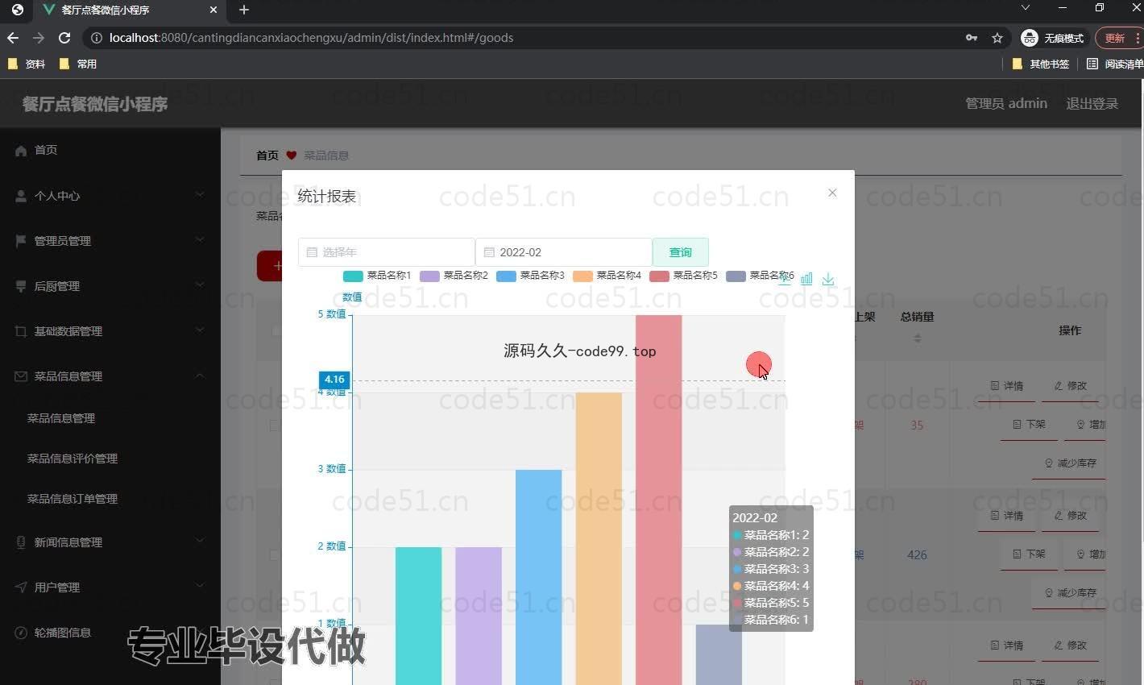This screenshot has width=1144, height=685.
Task: Expand 用户管理 sidebar menu
Action: click(110, 587)
